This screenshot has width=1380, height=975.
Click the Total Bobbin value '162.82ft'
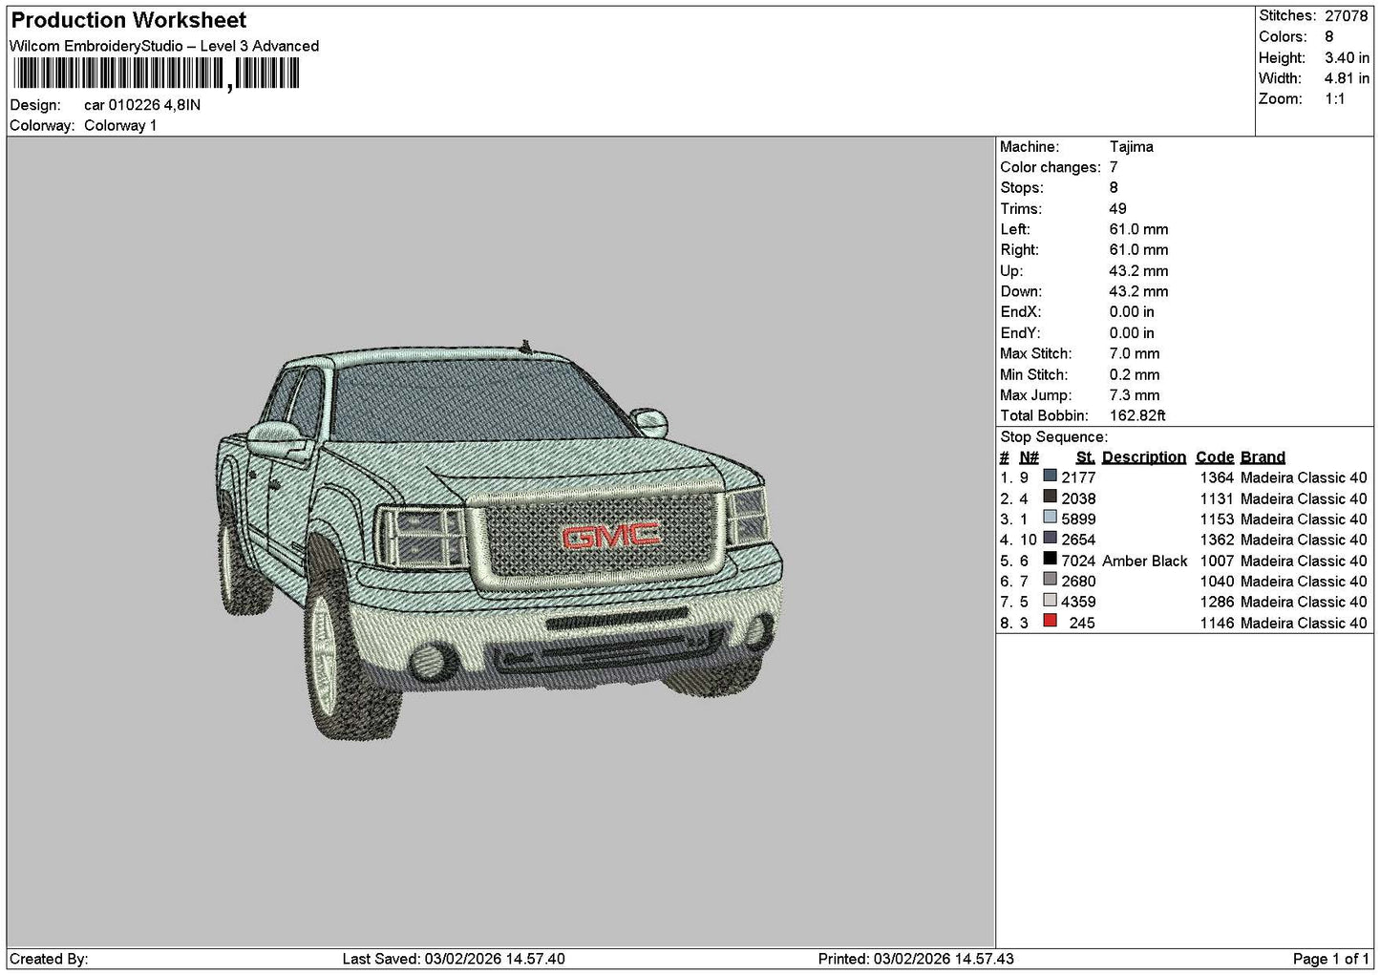[1136, 415]
